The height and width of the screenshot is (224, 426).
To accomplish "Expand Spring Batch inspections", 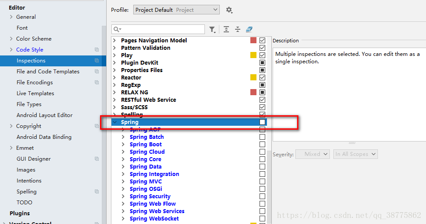I will pyautogui.click(x=123, y=137).
